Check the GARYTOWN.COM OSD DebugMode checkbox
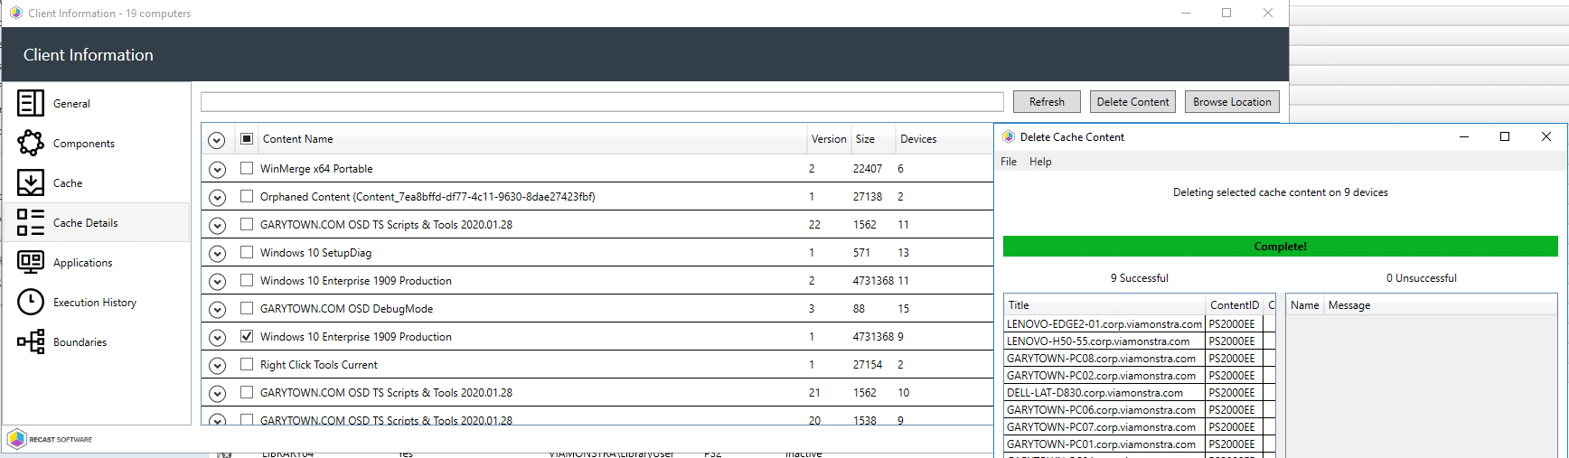Viewport: 1569px width, 458px height. (247, 308)
